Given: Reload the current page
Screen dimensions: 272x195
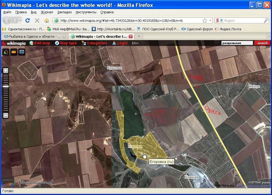Looking at the screenshot, I should pyautogui.click(x=27, y=20).
